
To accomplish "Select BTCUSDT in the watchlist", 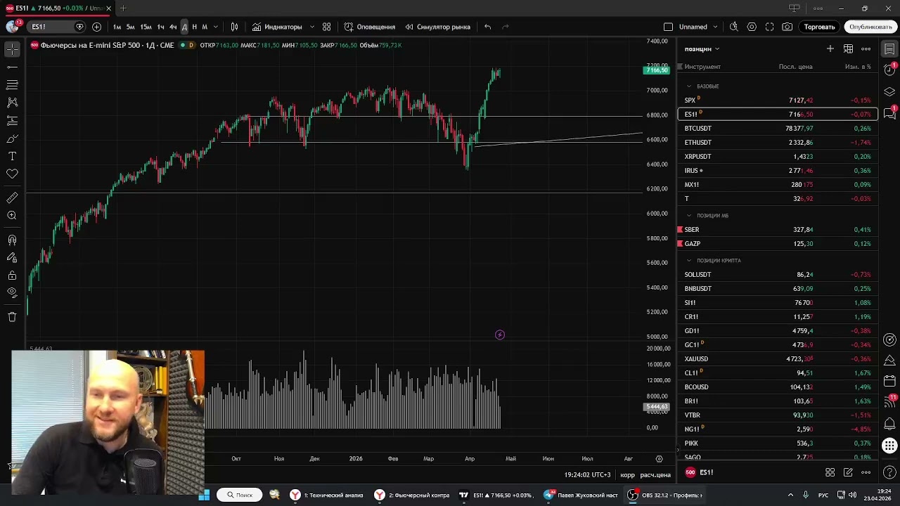I will (777, 128).
